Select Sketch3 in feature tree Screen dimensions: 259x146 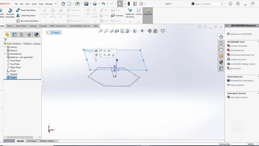13,74
